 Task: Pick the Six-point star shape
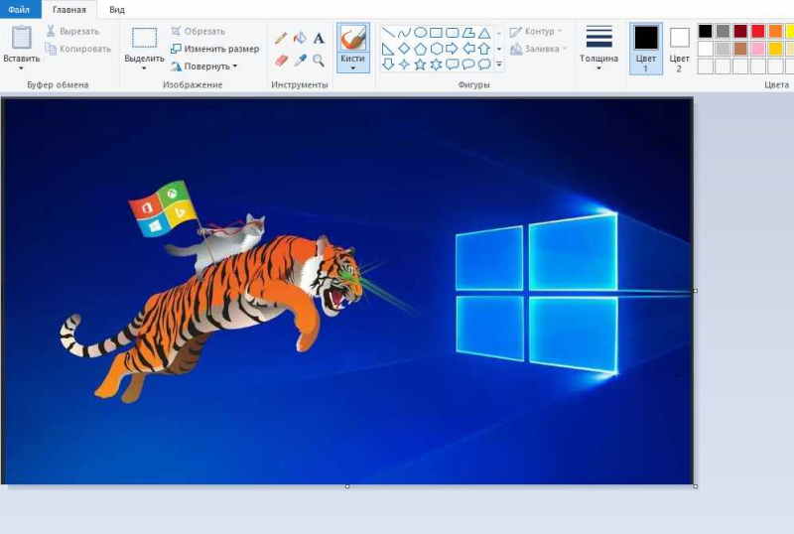point(436,65)
